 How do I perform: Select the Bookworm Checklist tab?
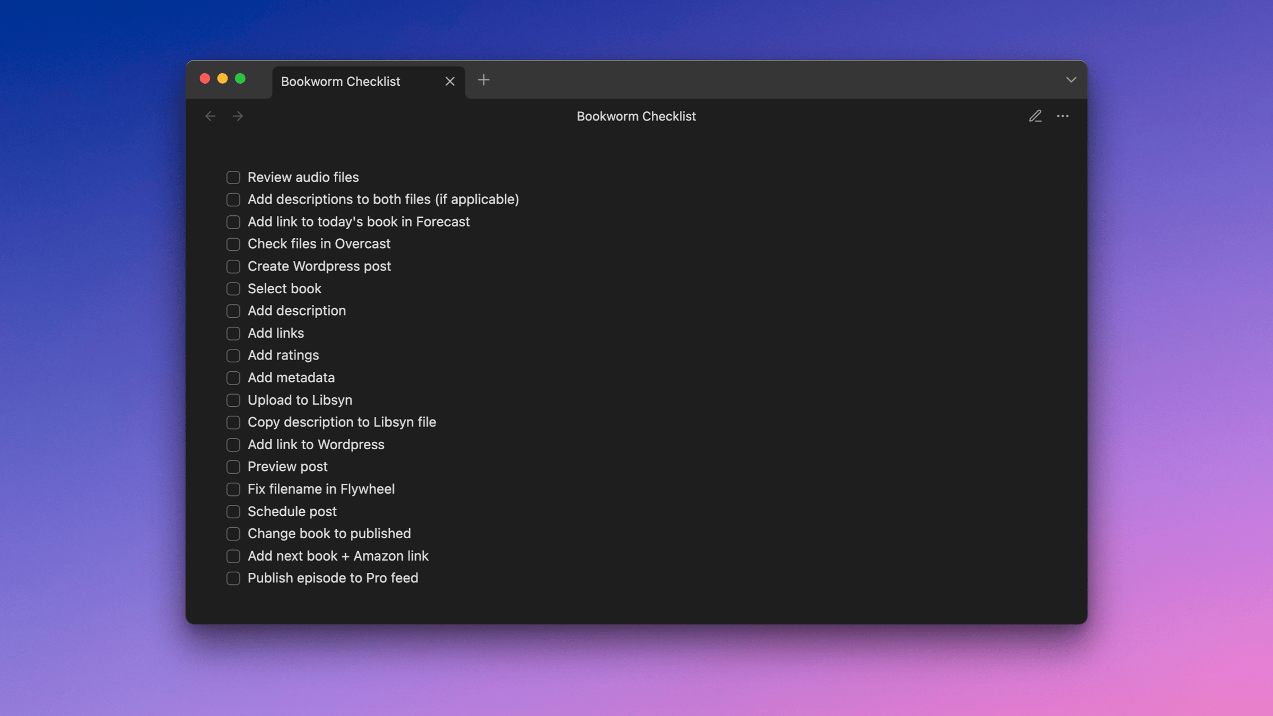[368, 82]
